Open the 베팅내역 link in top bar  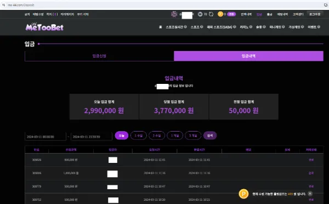[x=282, y=14]
